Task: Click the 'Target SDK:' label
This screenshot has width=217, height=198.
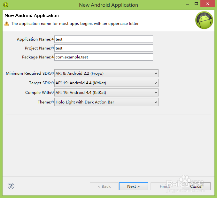Action: tap(40, 83)
